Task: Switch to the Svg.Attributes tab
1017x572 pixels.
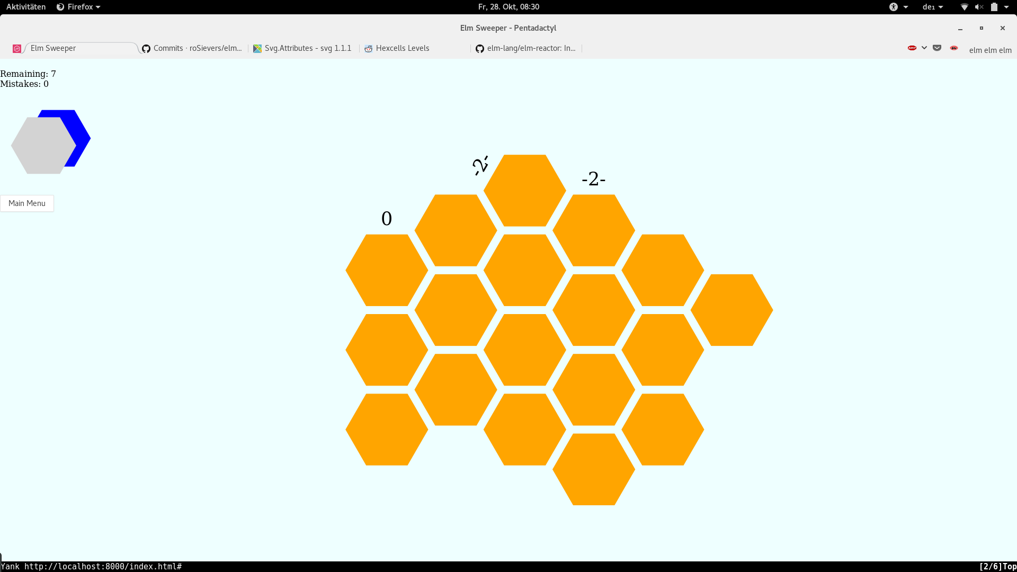Action: pyautogui.click(x=307, y=48)
